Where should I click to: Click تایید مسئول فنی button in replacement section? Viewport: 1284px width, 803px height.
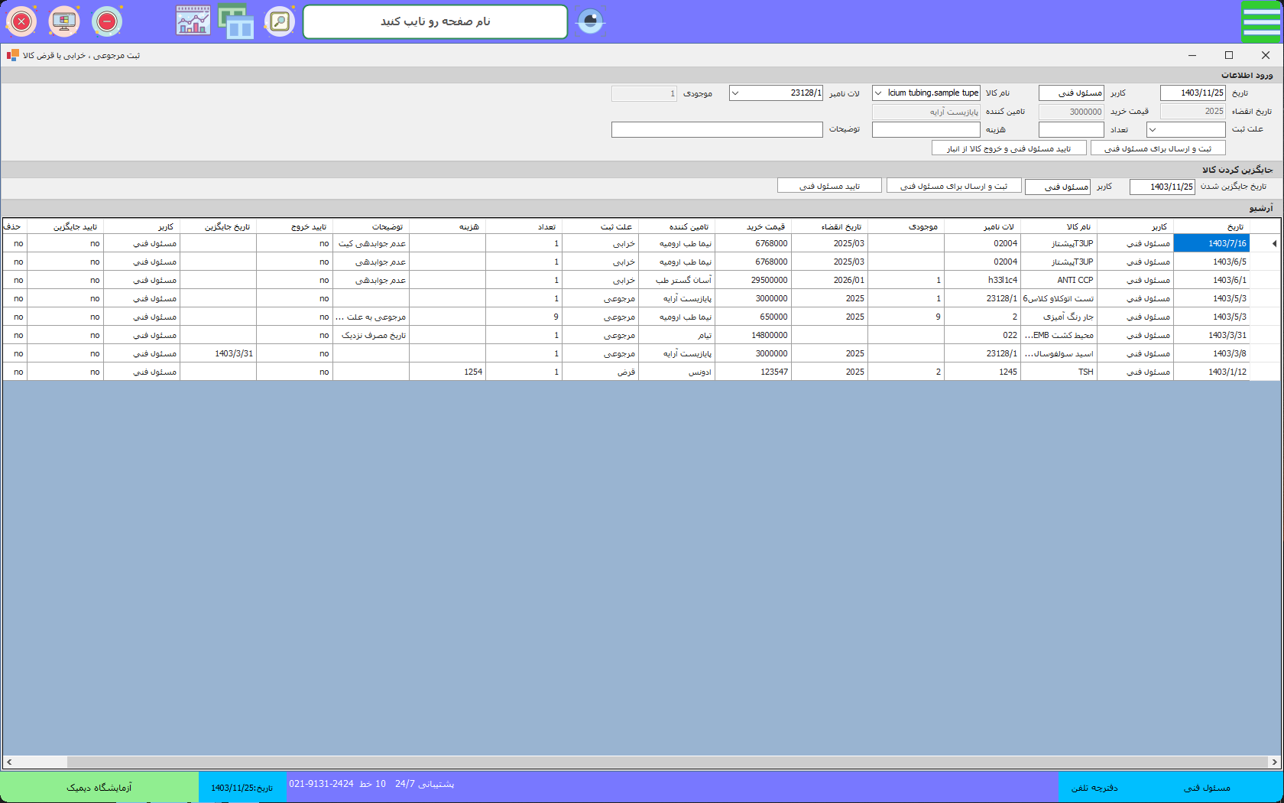pos(829,186)
